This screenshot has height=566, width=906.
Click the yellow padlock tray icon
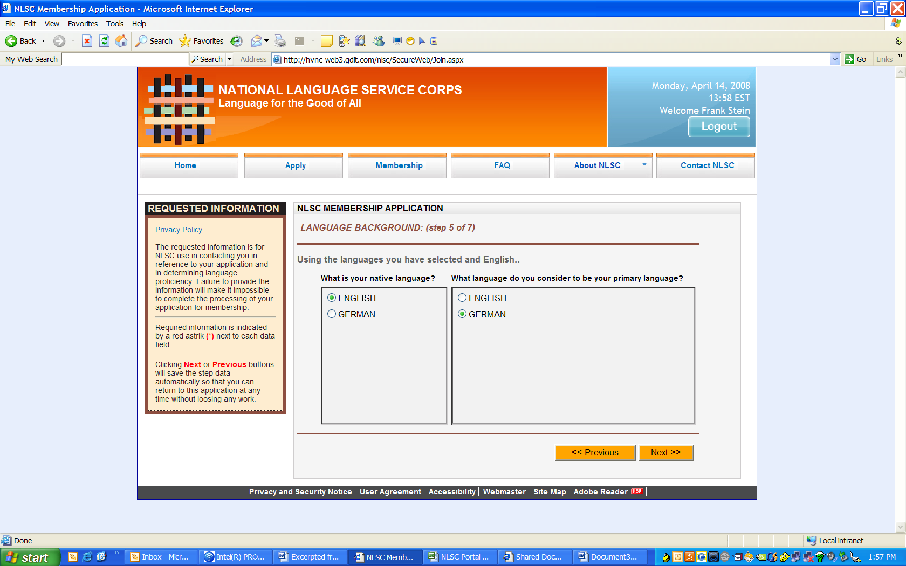click(666, 557)
